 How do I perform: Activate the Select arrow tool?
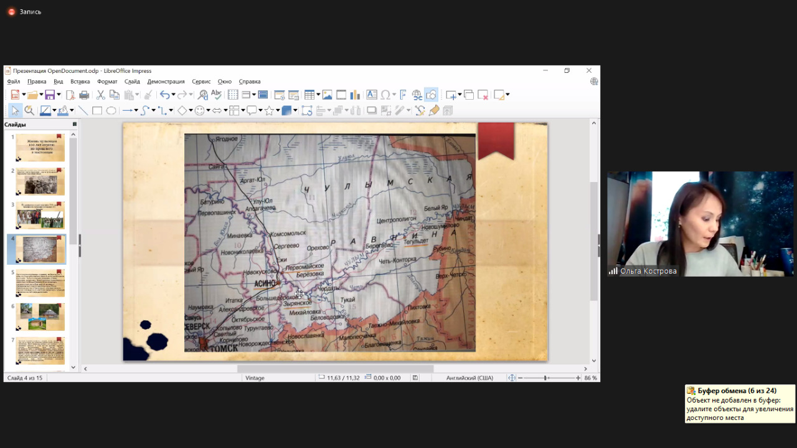(x=15, y=111)
